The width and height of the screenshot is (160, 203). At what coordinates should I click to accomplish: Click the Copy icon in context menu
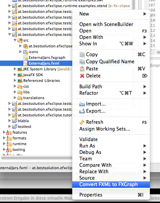tap(82, 54)
